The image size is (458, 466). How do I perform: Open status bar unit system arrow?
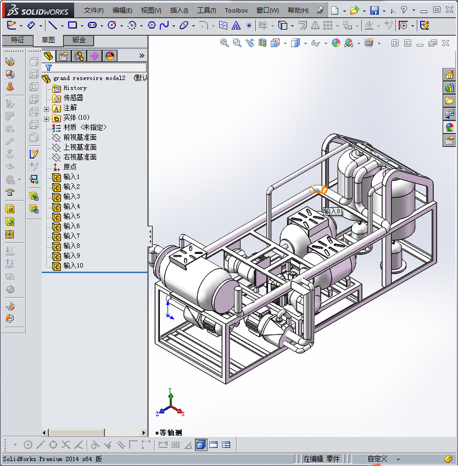(398, 459)
